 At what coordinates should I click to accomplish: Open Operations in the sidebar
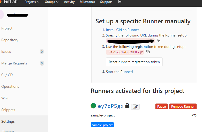click(10, 86)
